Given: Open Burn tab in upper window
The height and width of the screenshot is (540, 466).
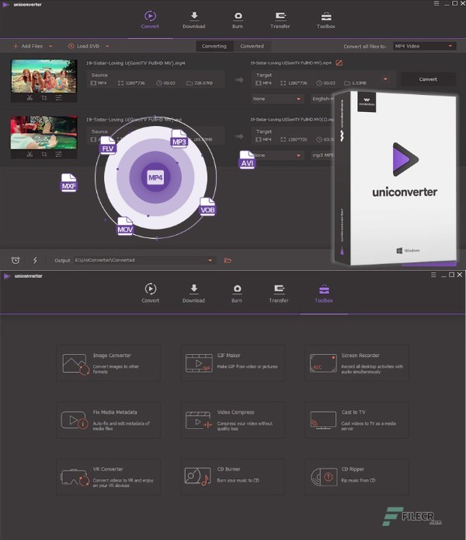Looking at the screenshot, I should point(238,19).
